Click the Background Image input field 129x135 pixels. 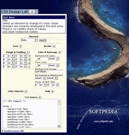pos(49,72)
